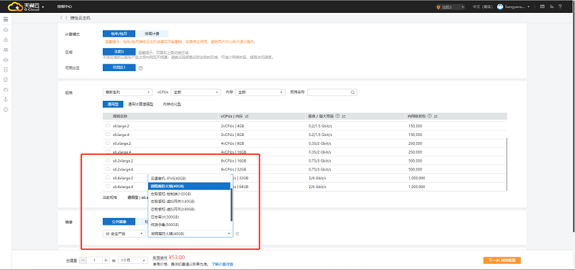Switch to the 内存优化型 tab

click(172, 105)
